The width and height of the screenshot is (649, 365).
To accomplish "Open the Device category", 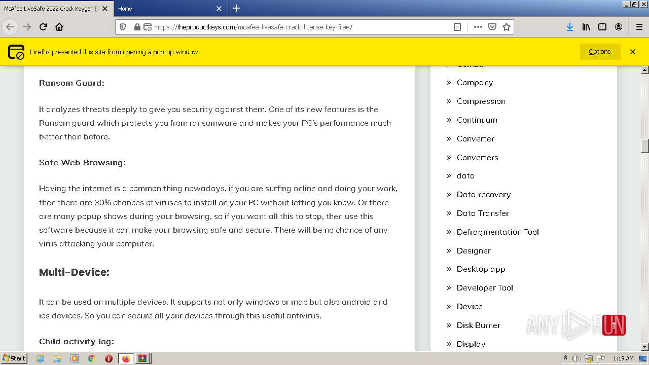I will [x=470, y=307].
